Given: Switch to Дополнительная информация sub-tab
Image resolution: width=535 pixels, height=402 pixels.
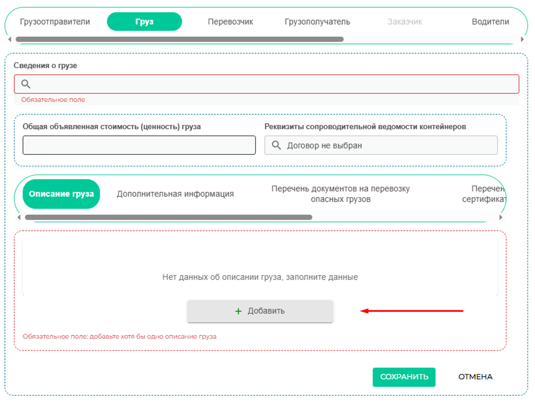Looking at the screenshot, I should click(x=175, y=194).
